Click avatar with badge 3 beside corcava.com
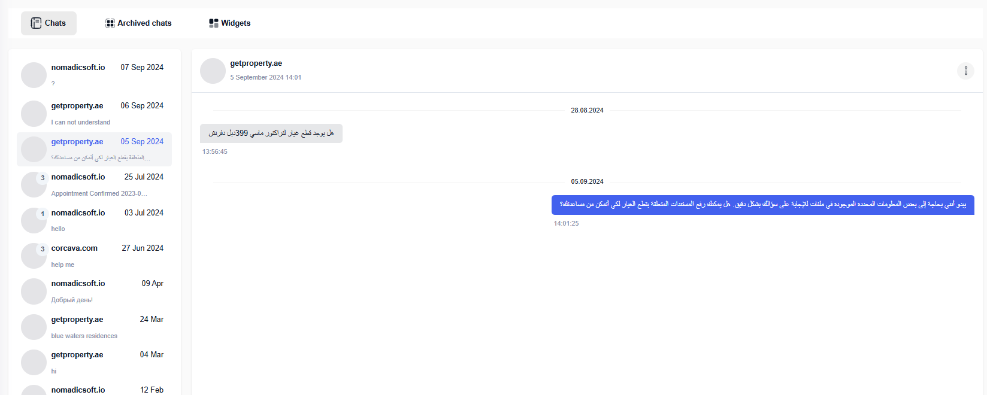Viewport: 987px width, 395px height. click(x=34, y=256)
